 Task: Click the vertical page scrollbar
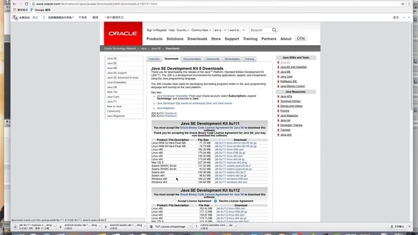411,67
